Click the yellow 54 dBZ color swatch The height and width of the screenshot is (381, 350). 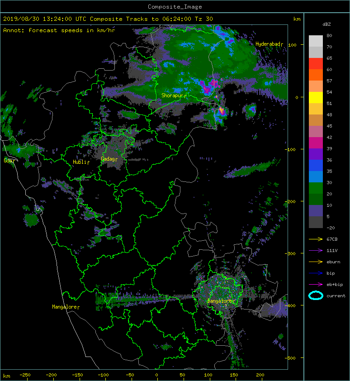point(316,97)
